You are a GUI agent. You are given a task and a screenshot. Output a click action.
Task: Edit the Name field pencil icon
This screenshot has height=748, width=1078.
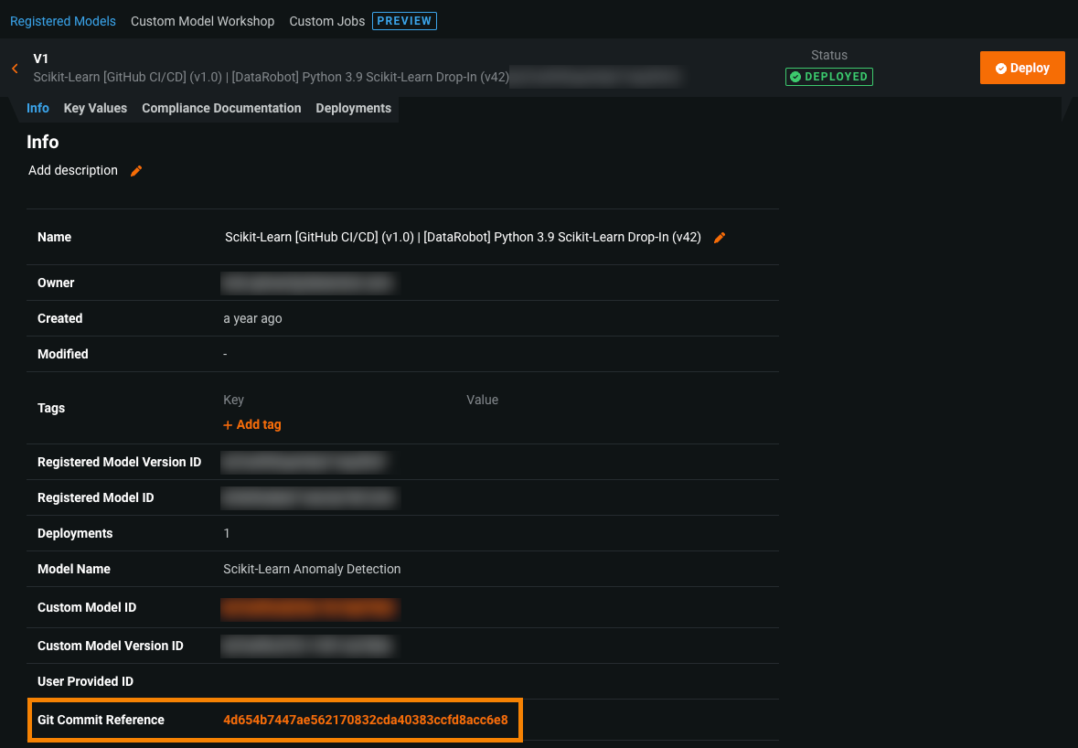(x=720, y=237)
